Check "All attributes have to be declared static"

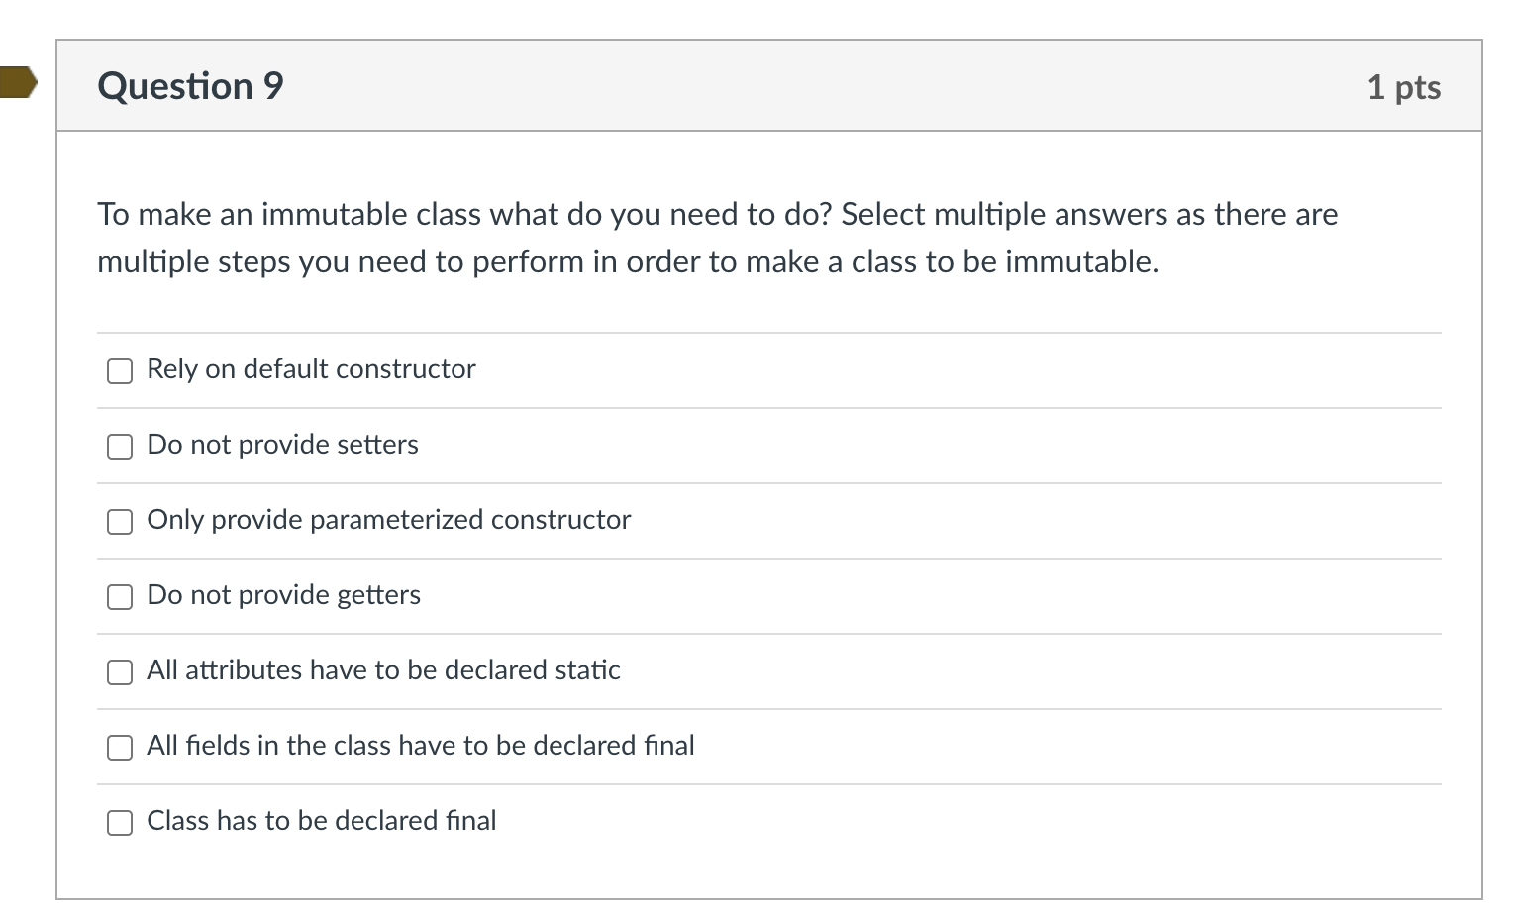[x=119, y=671]
